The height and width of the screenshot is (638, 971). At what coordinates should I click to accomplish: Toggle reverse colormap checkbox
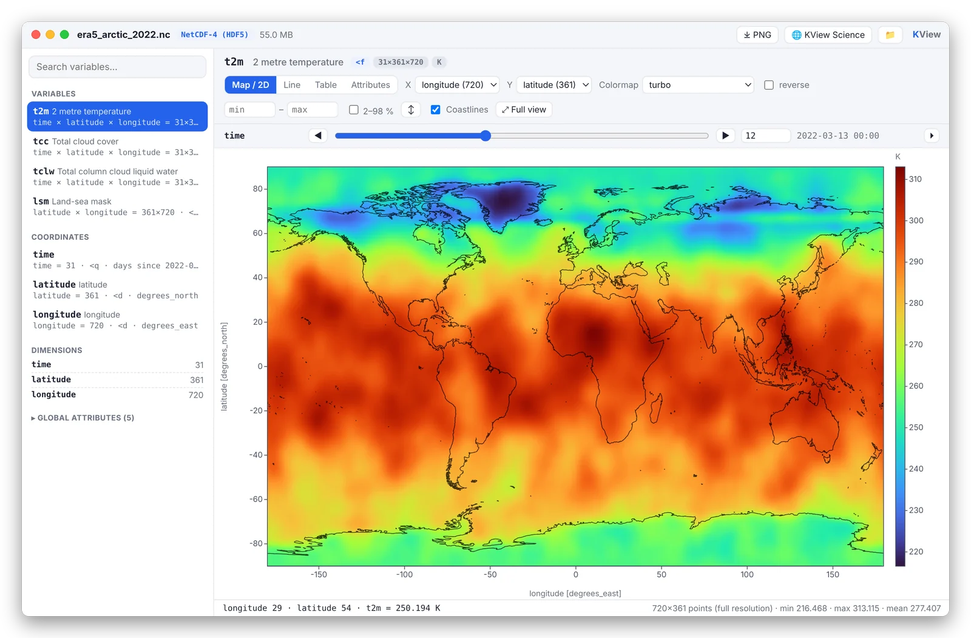click(769, 85)
